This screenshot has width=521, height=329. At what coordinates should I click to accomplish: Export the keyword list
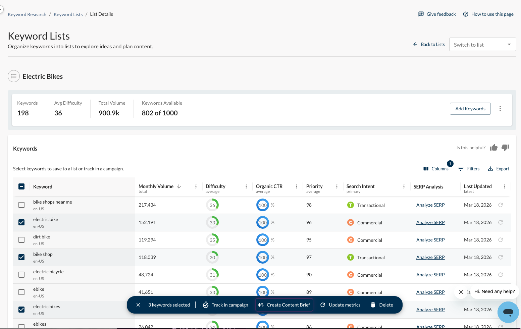498,169
